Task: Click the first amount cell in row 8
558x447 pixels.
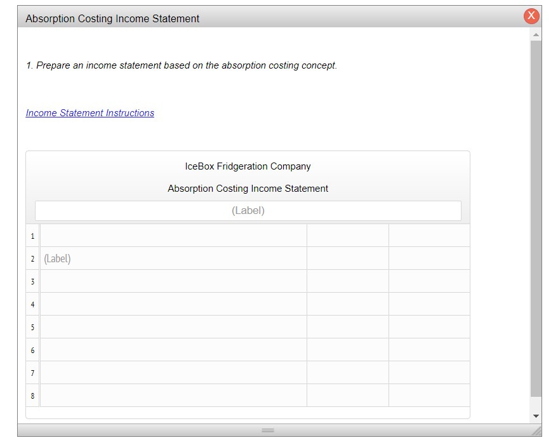Action: (x=347, y=395)
